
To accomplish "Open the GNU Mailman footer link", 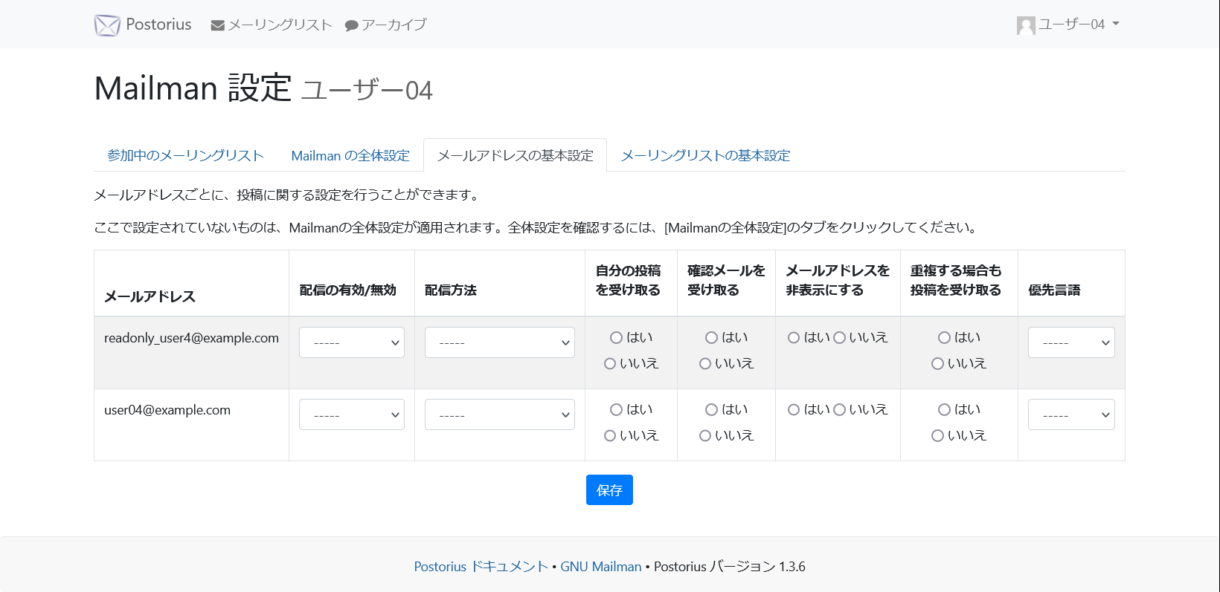I will click(601, 567).
